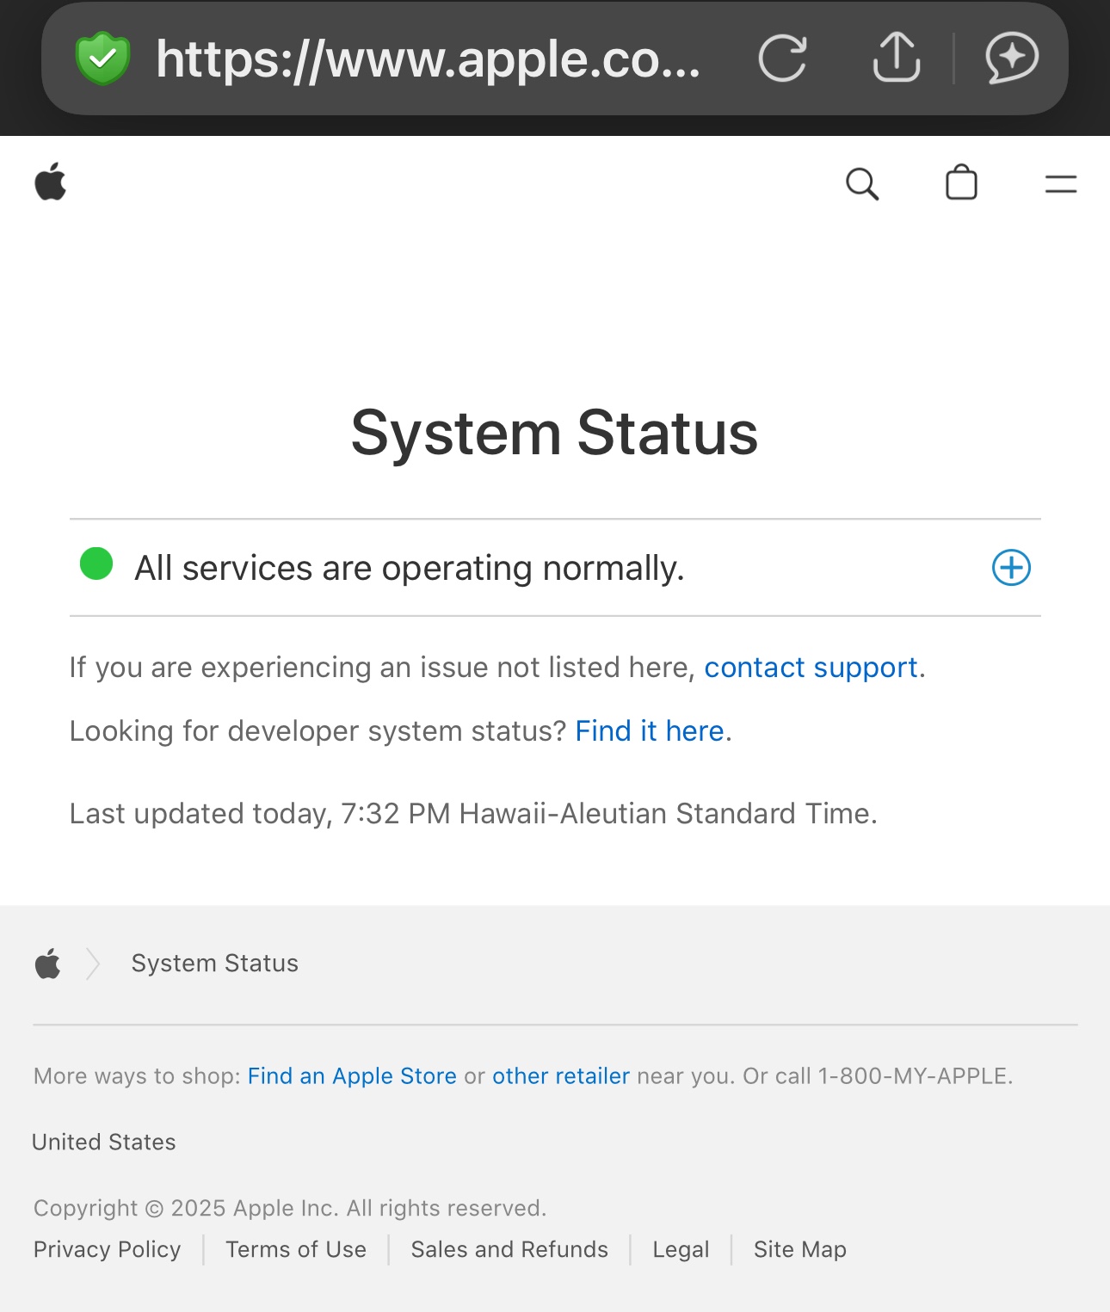The image size is (1110, 1312).
Task: Open the AI chat sparkle icon
Action: point(1011,58)
